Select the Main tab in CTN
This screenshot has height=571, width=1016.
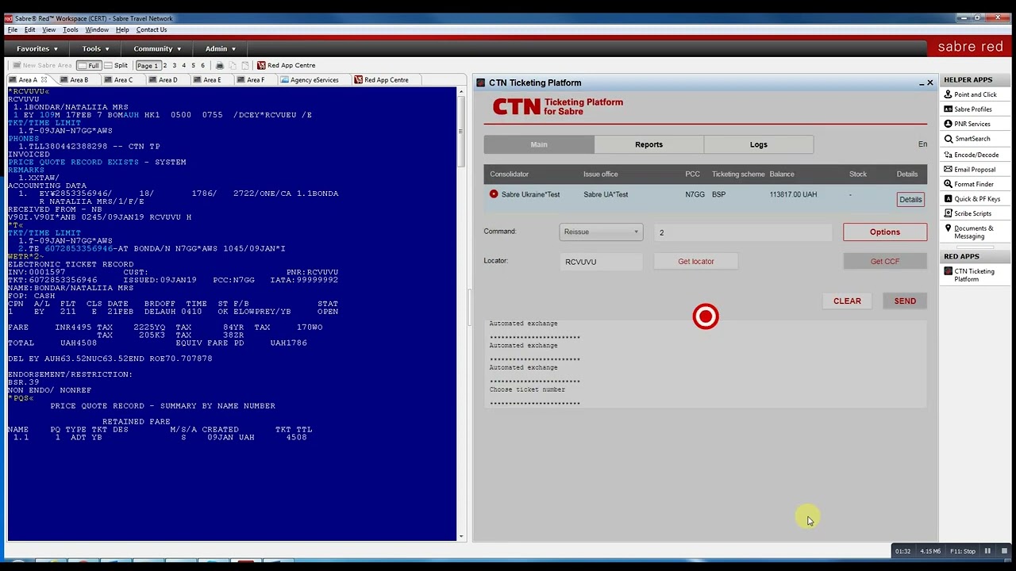click(539, 144)
